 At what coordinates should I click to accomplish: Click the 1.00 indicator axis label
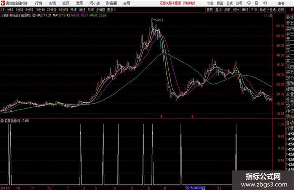pyautogui.click(x=281, y=124)
